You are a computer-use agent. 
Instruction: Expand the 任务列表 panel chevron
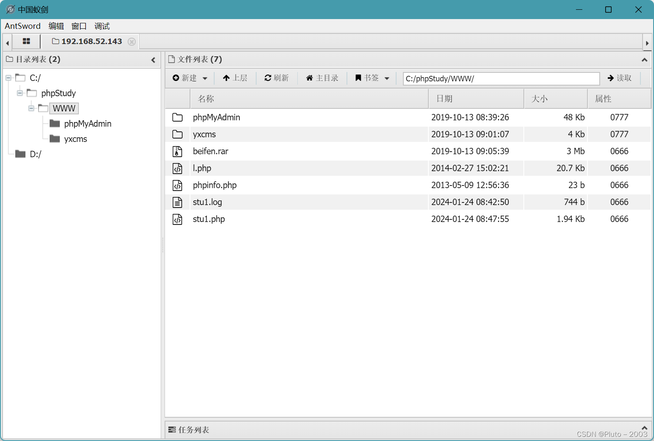(644, 428)
